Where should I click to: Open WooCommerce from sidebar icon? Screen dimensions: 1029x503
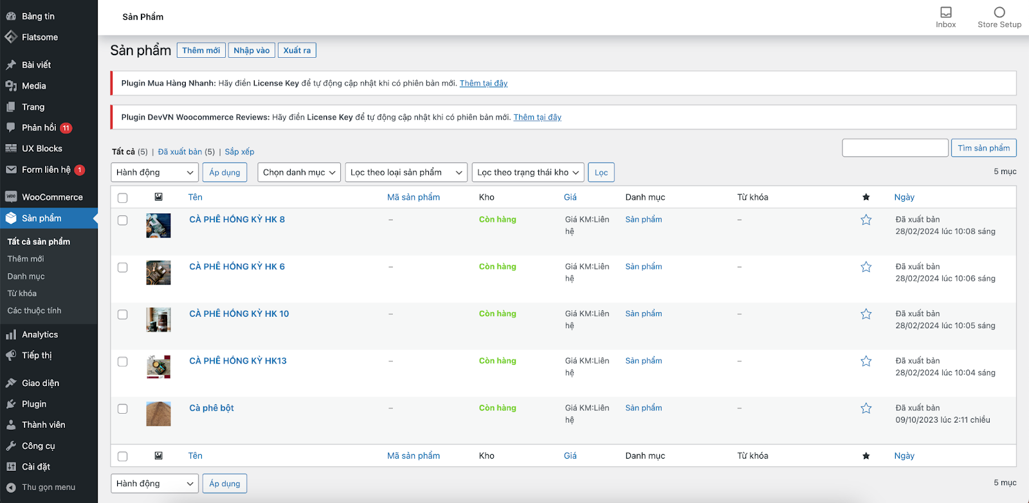(x=11, y=197)
